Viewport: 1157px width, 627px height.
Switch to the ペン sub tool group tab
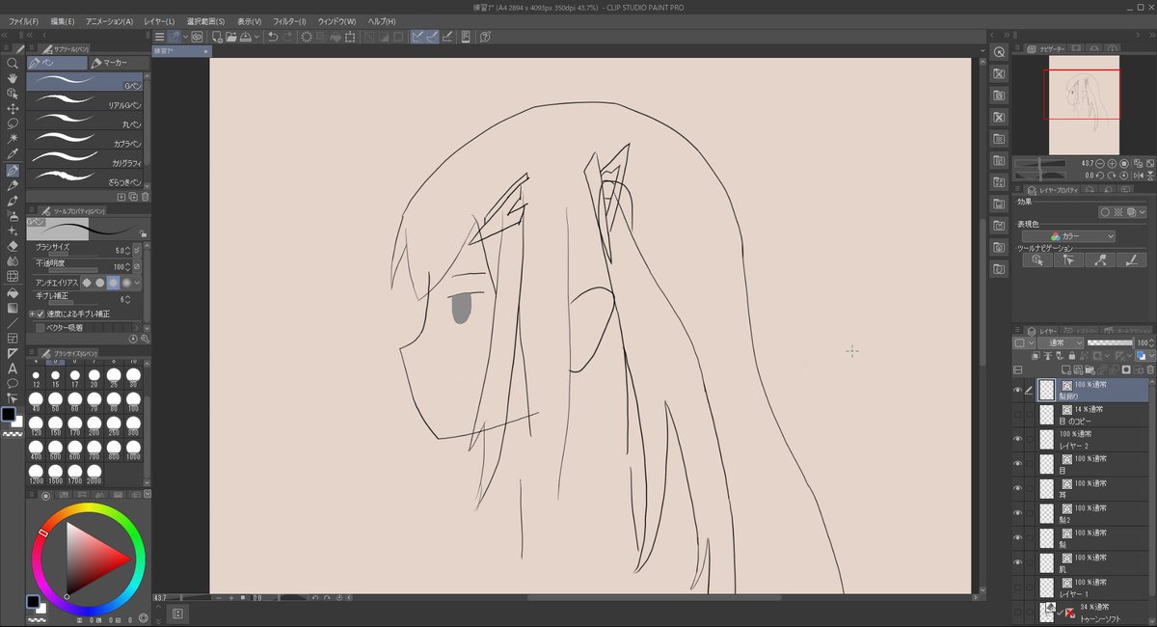57,63
